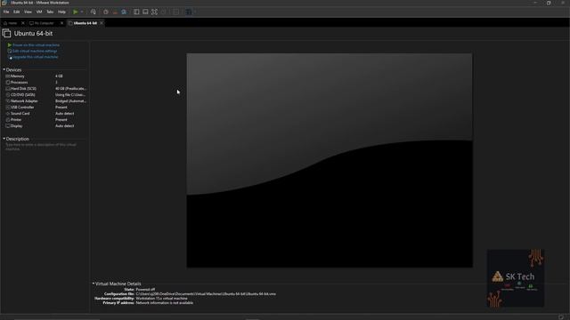
Task: Toggle the library sidebar toolbar icon
Action: [136, 12]
